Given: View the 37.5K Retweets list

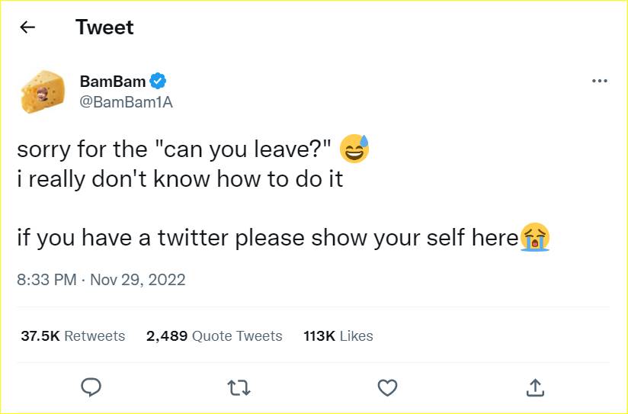Looking at the screenshot, I should (73, 335).
